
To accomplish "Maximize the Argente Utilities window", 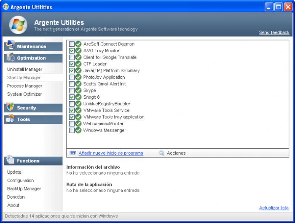I will tap(279, 7).
